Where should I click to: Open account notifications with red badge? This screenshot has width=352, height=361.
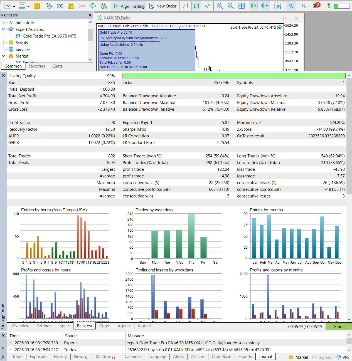coord(316,5)
